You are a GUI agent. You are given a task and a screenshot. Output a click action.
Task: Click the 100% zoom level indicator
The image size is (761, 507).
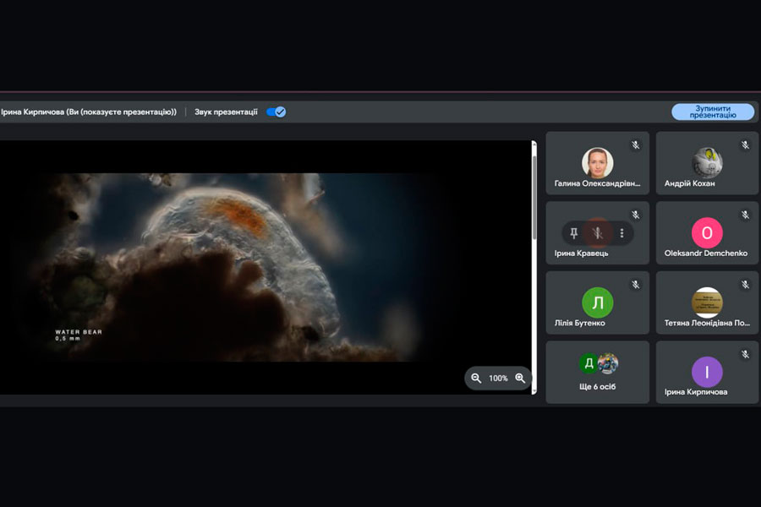(x=498, y=379)
